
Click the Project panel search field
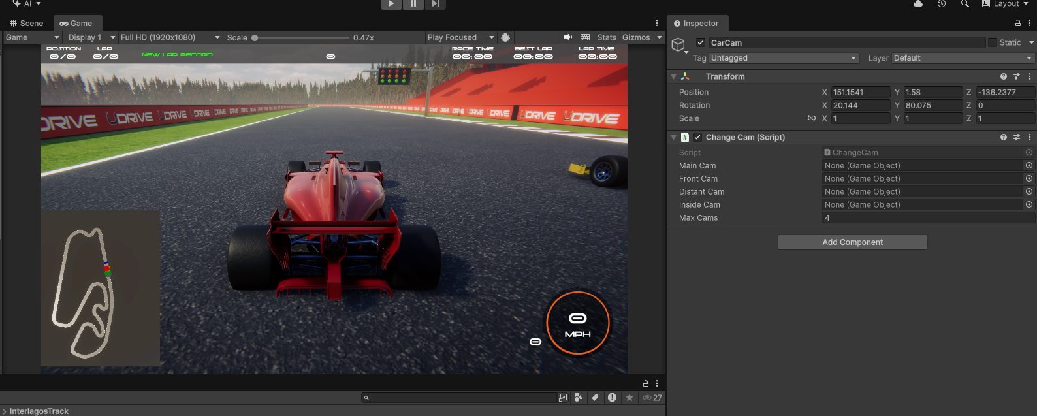(x=459, y=398)
